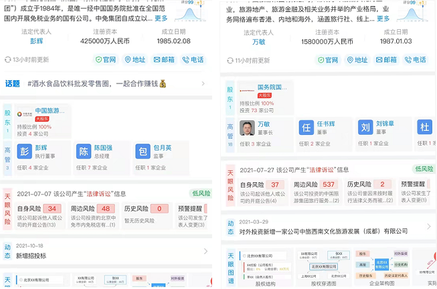437x289 pixels.
Task: Select 高管 18 side label
Action: tap(230, 135)
